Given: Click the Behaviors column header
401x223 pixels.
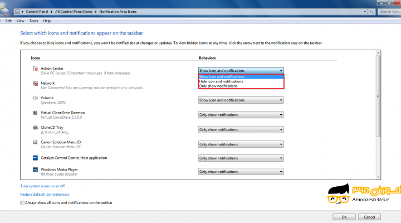Looking at the screenshot, I should 207,58.
